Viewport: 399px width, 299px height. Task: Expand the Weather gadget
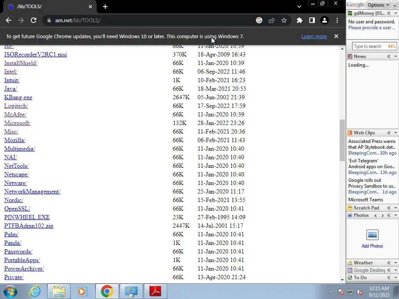(389, 263)
